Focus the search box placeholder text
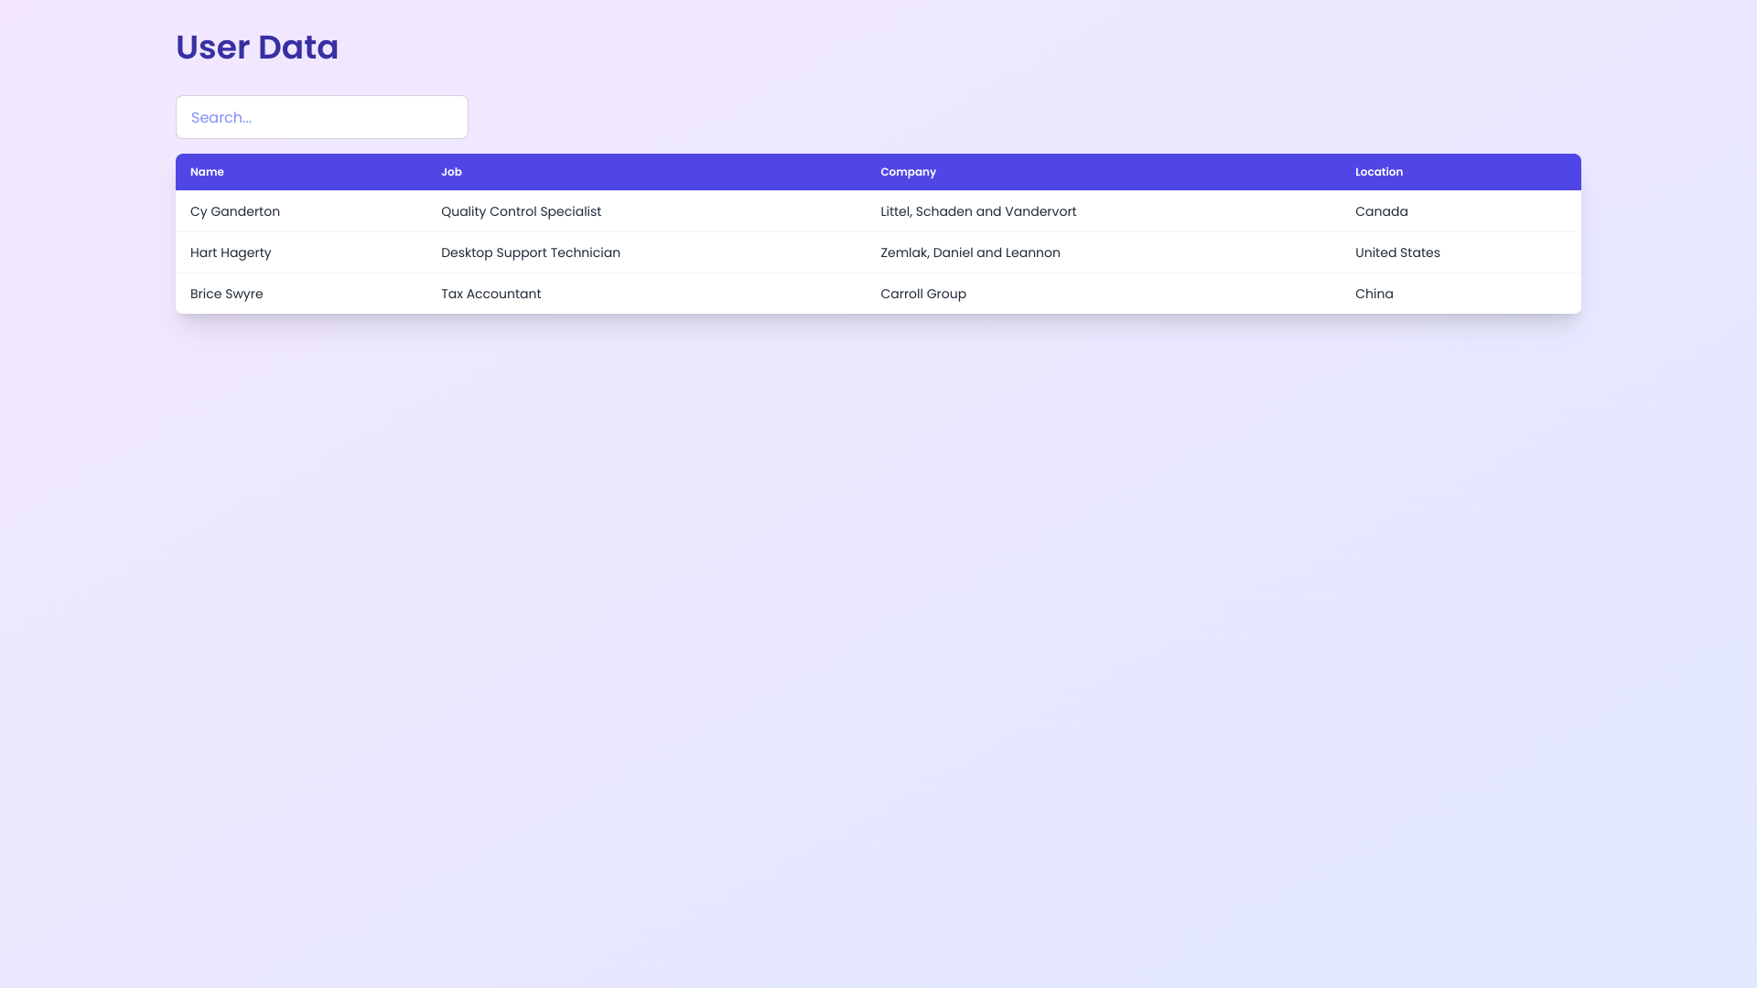This screenshot has height=988, width=1757. point(221,117)
